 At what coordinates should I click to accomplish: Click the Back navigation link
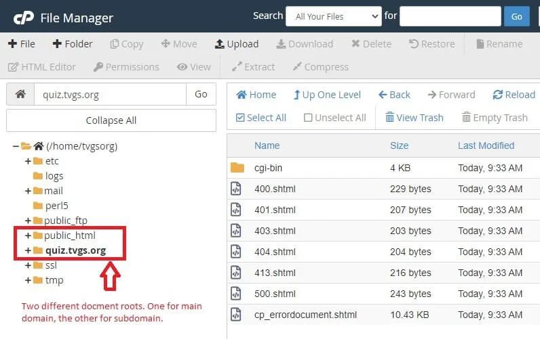click(394, 95)
